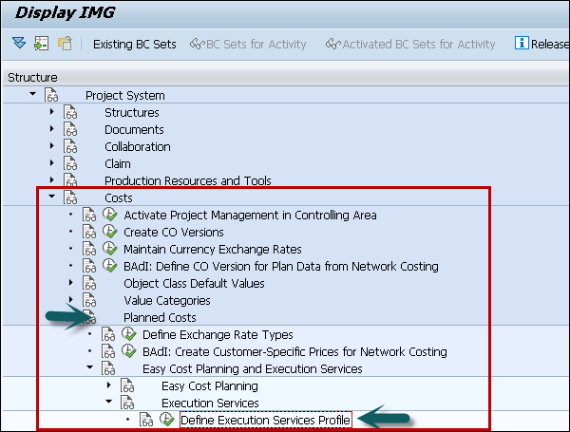The width and height of the screenshot is (570, 432).
Task: Collapse the Execution Services node
Action: [108, 403]
